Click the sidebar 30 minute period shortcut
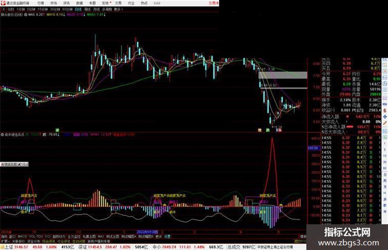The image size is (388, 250). (x=385, y=162)
